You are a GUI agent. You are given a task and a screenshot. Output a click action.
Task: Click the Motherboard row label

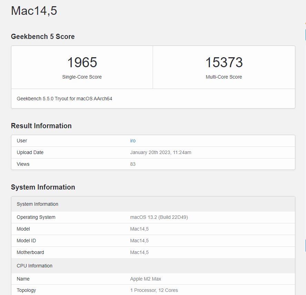tap(30, 252)
